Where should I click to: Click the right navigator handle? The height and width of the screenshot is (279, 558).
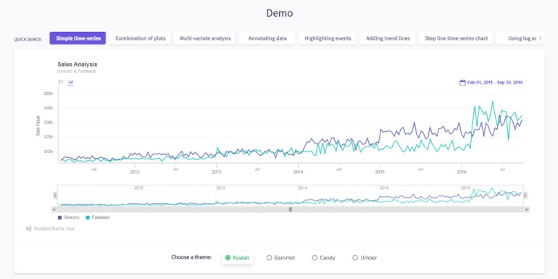tap(525, 196)
